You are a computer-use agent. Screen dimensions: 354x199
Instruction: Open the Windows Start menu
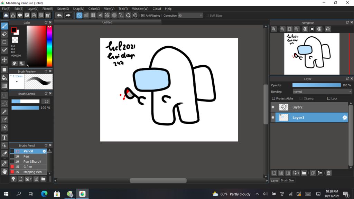6,194
